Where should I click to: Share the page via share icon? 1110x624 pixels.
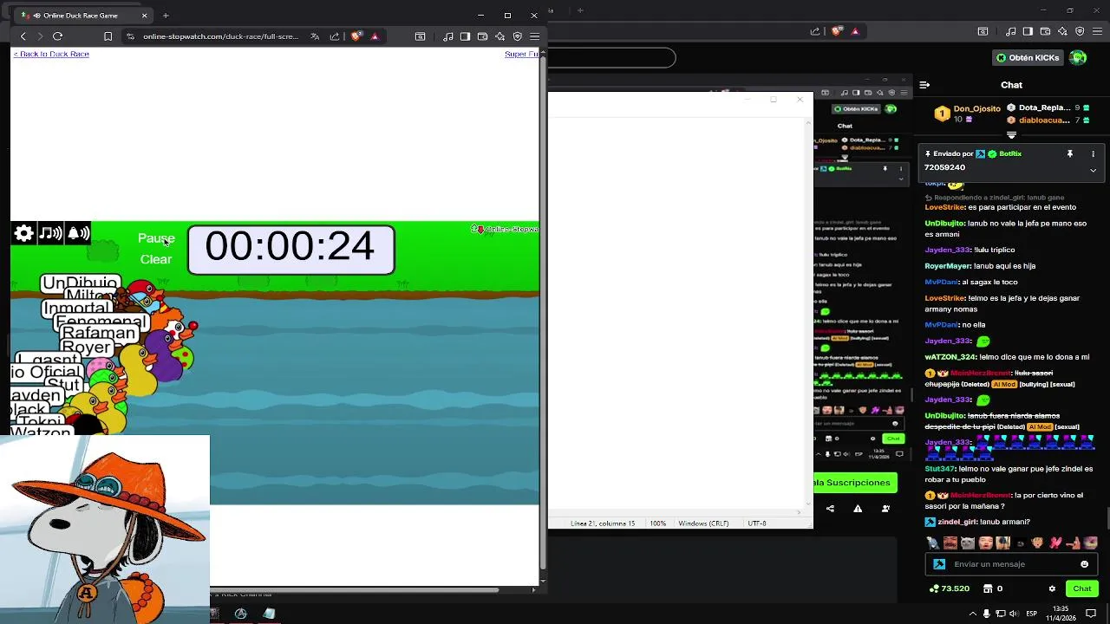click(x=335, y=36)
